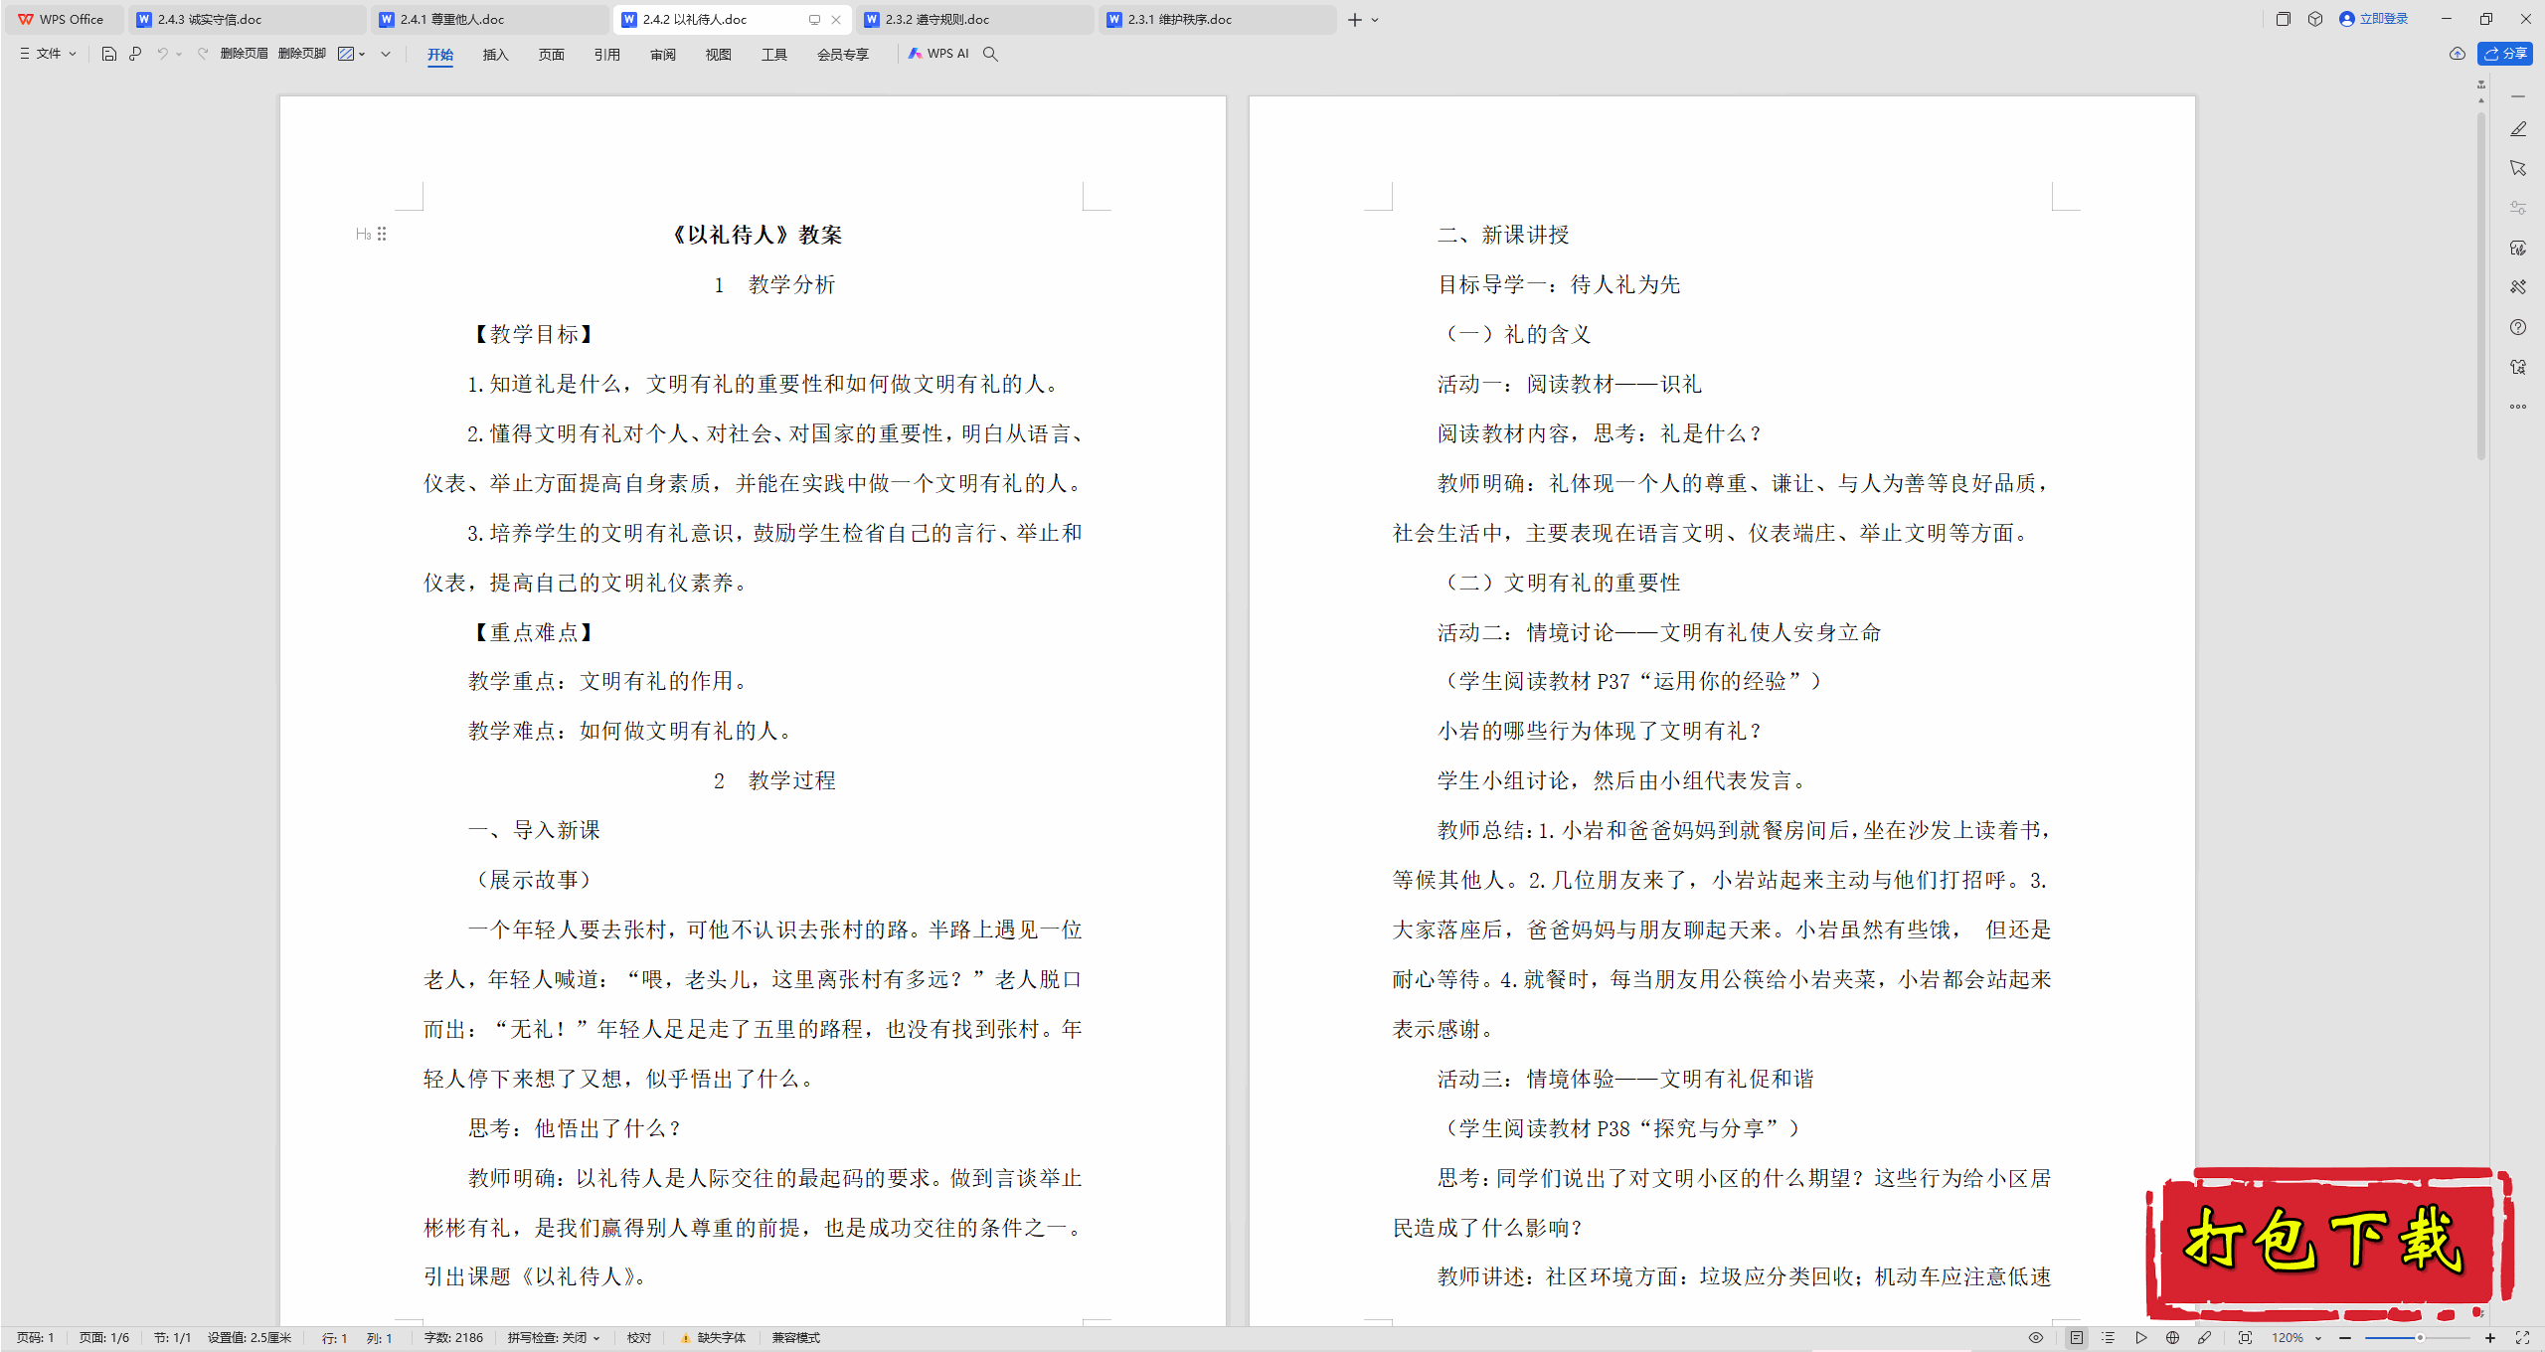2545x1352 pixels.
Task: Switch to 2.3.2 遵守规则.doc tab
Action: click(974, 19)
